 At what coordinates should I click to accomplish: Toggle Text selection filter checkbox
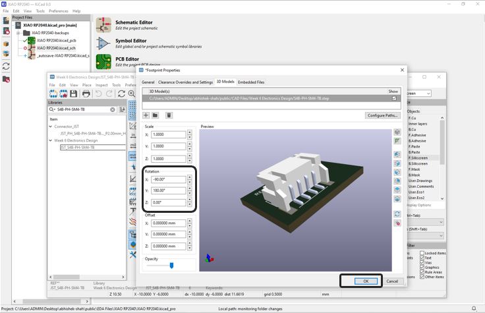pyautogui.click(x=422, y=258)
